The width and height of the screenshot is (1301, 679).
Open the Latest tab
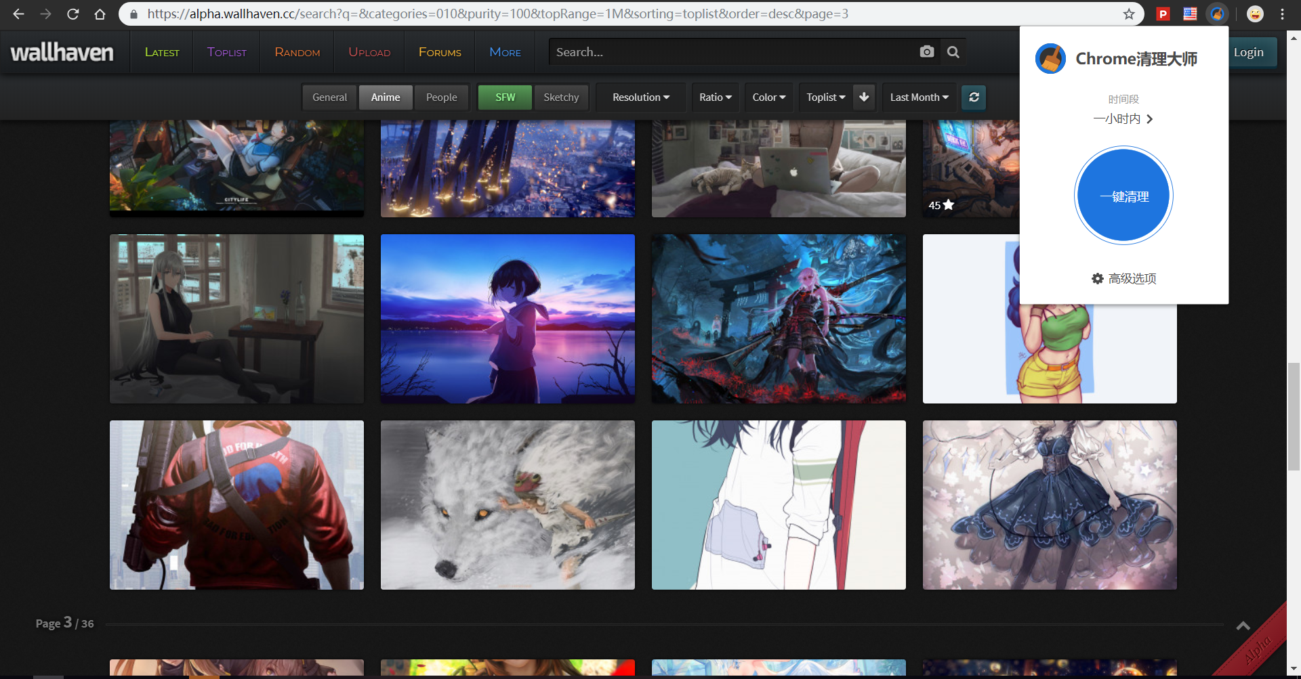(162, 52)
